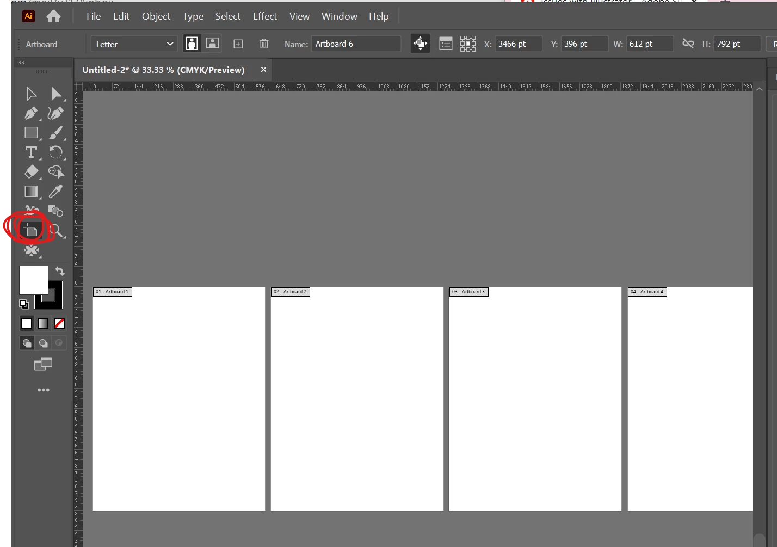Swap fill and stroke colors arrow
The height and width of the screenshot is (547, 777).
coord(60,271)
